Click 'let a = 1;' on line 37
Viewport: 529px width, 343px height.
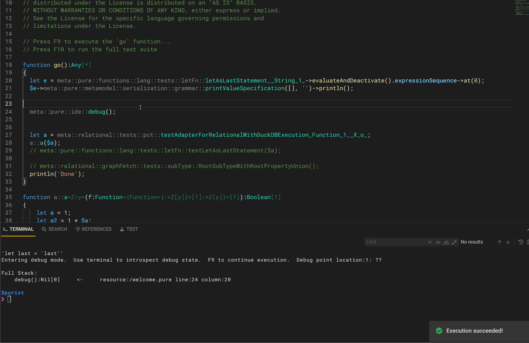click(54, 213)
